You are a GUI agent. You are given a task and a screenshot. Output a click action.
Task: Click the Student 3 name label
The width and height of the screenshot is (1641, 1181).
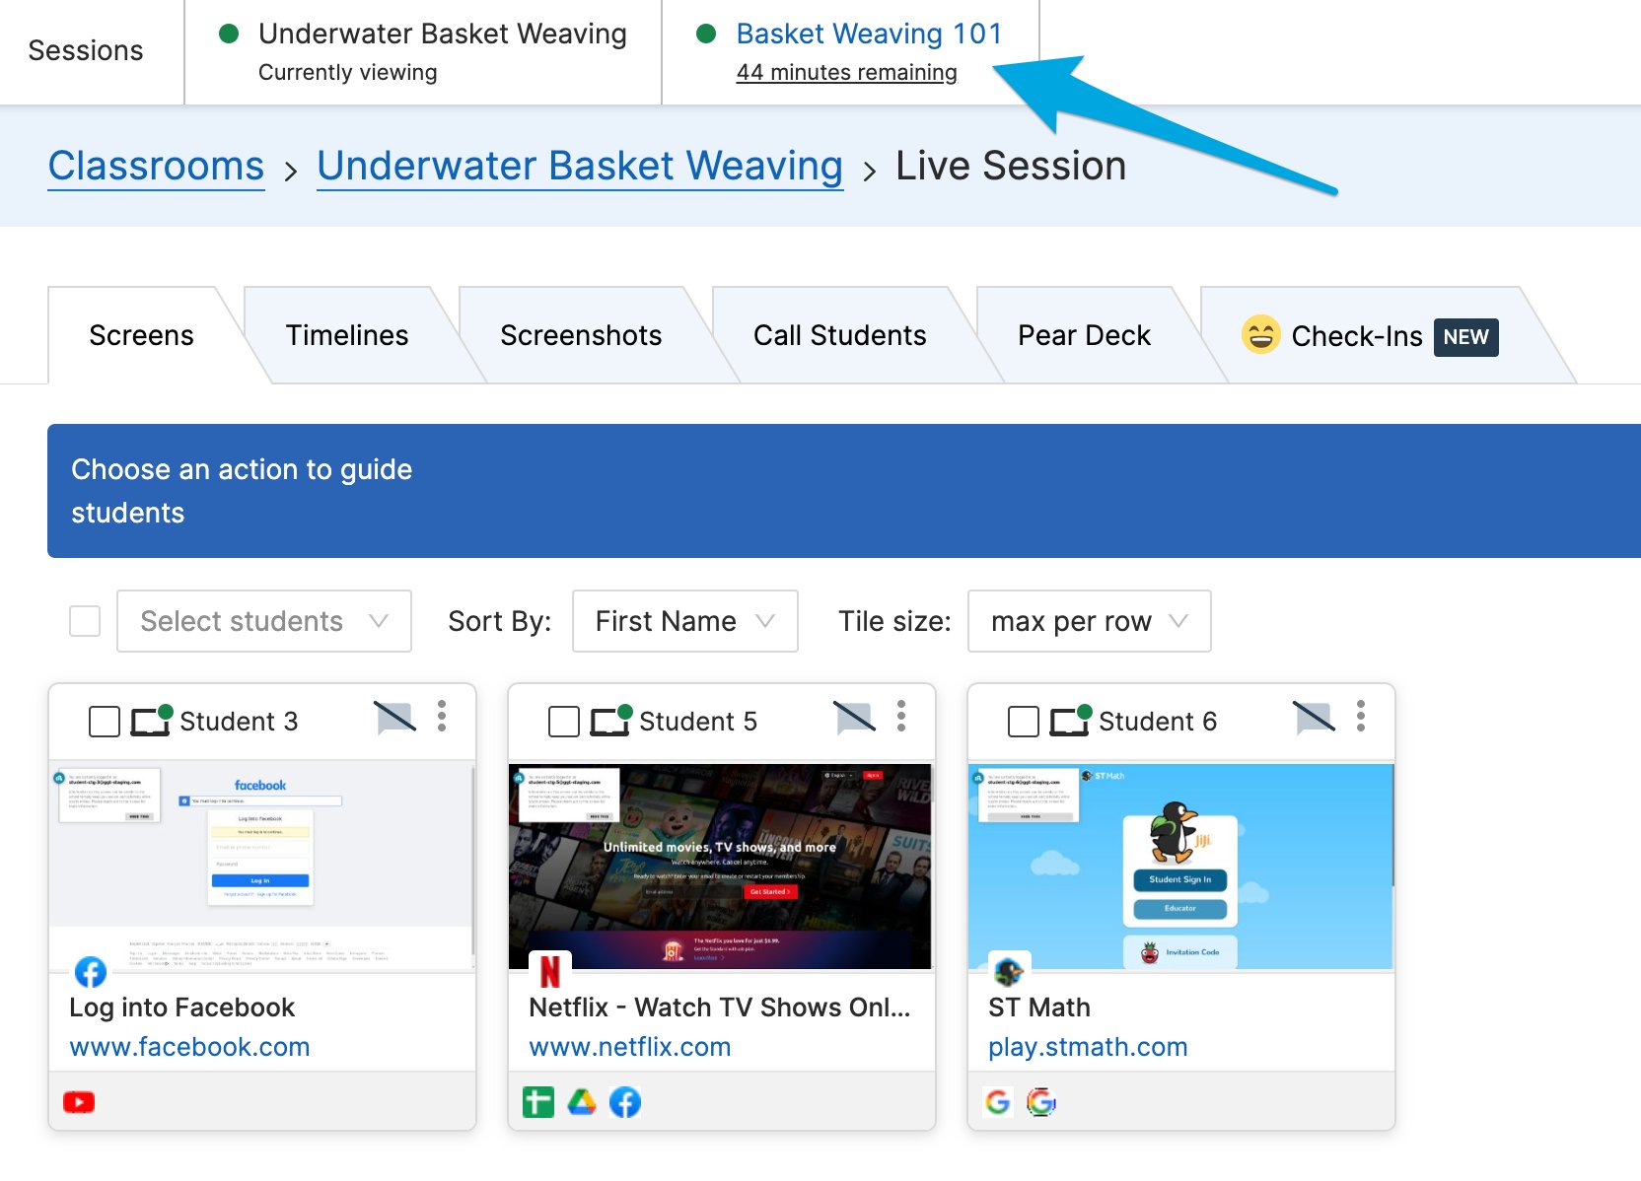(239, 722)
